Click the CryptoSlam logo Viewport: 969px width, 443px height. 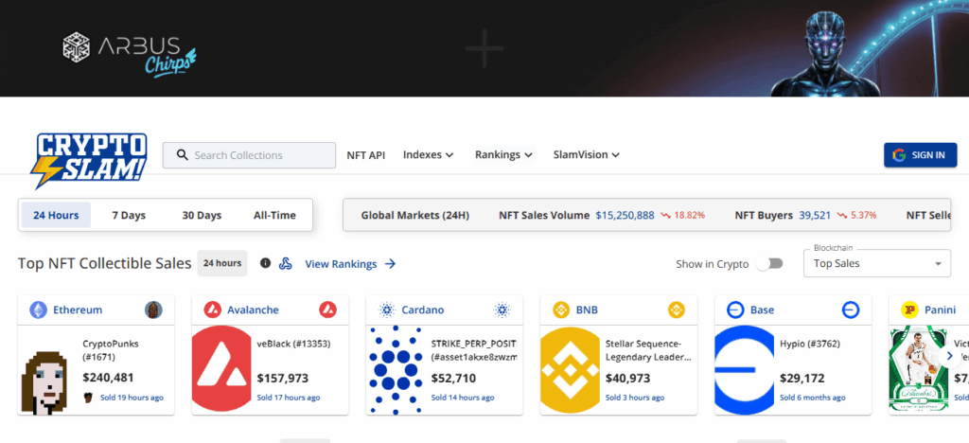[x=88, y=161]
